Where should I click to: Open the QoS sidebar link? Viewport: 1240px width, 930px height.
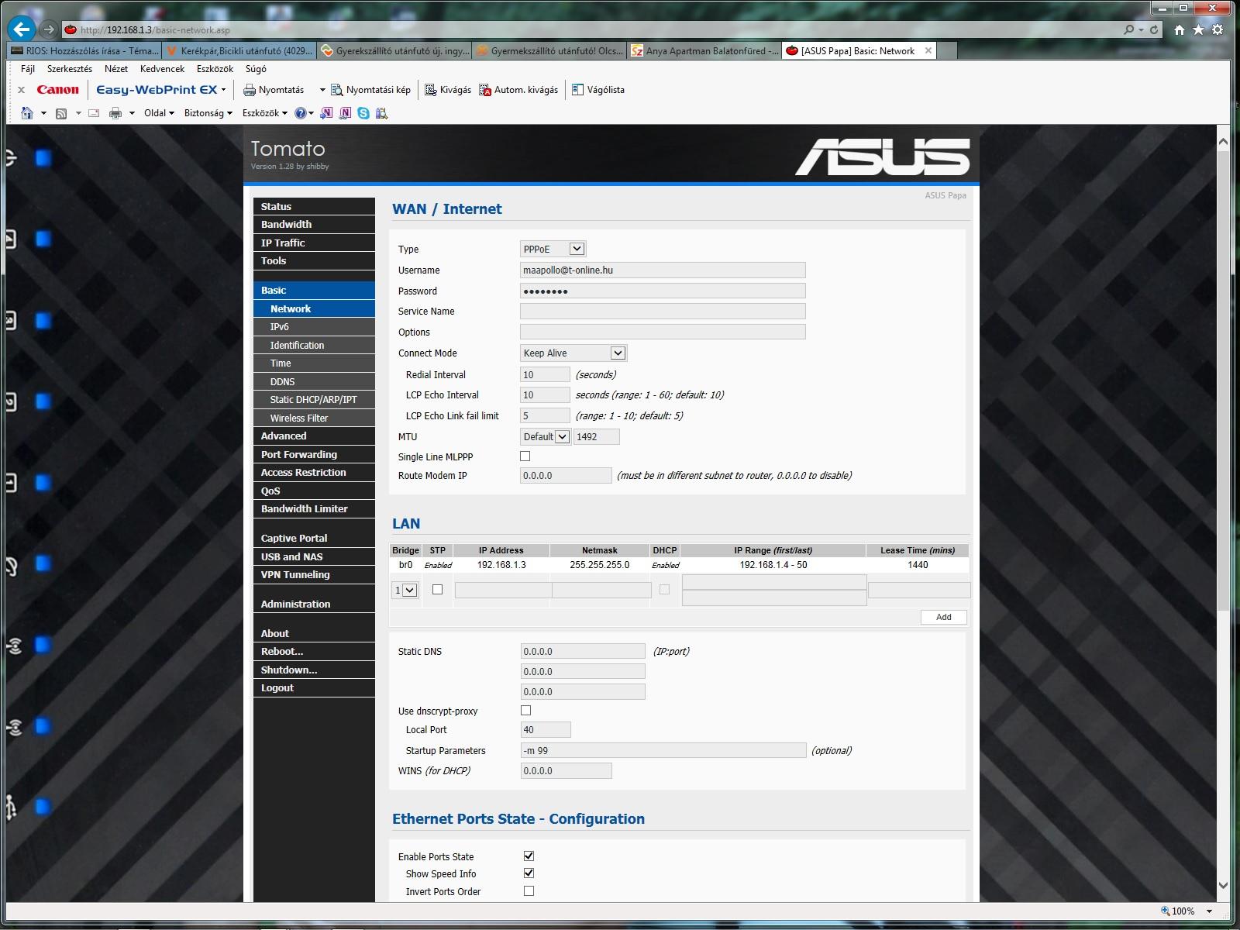314,491
